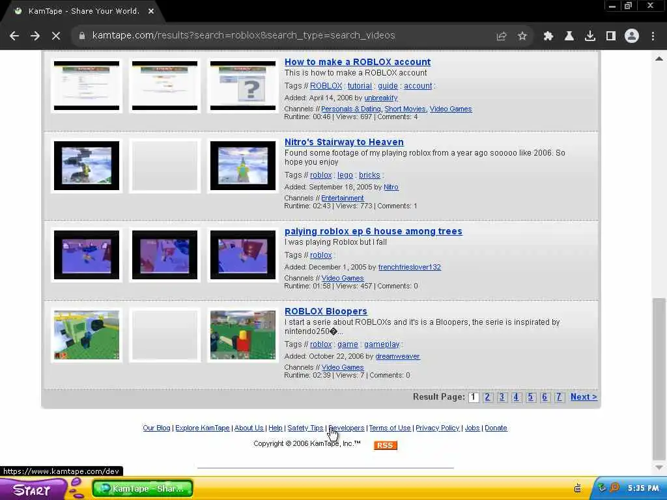Click the small tray icon left of the blue panel

pyautogui.click(x=578, y=488)
